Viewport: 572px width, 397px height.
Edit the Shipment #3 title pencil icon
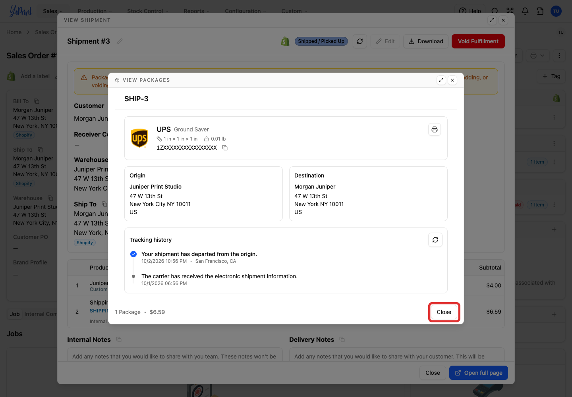[x=120, y=41]
